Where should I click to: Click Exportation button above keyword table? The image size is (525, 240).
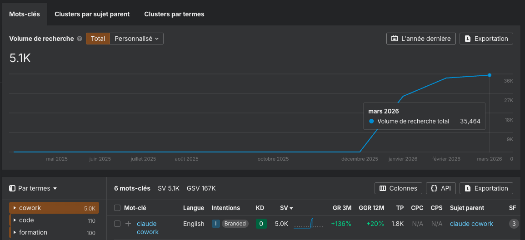(486, 188)
